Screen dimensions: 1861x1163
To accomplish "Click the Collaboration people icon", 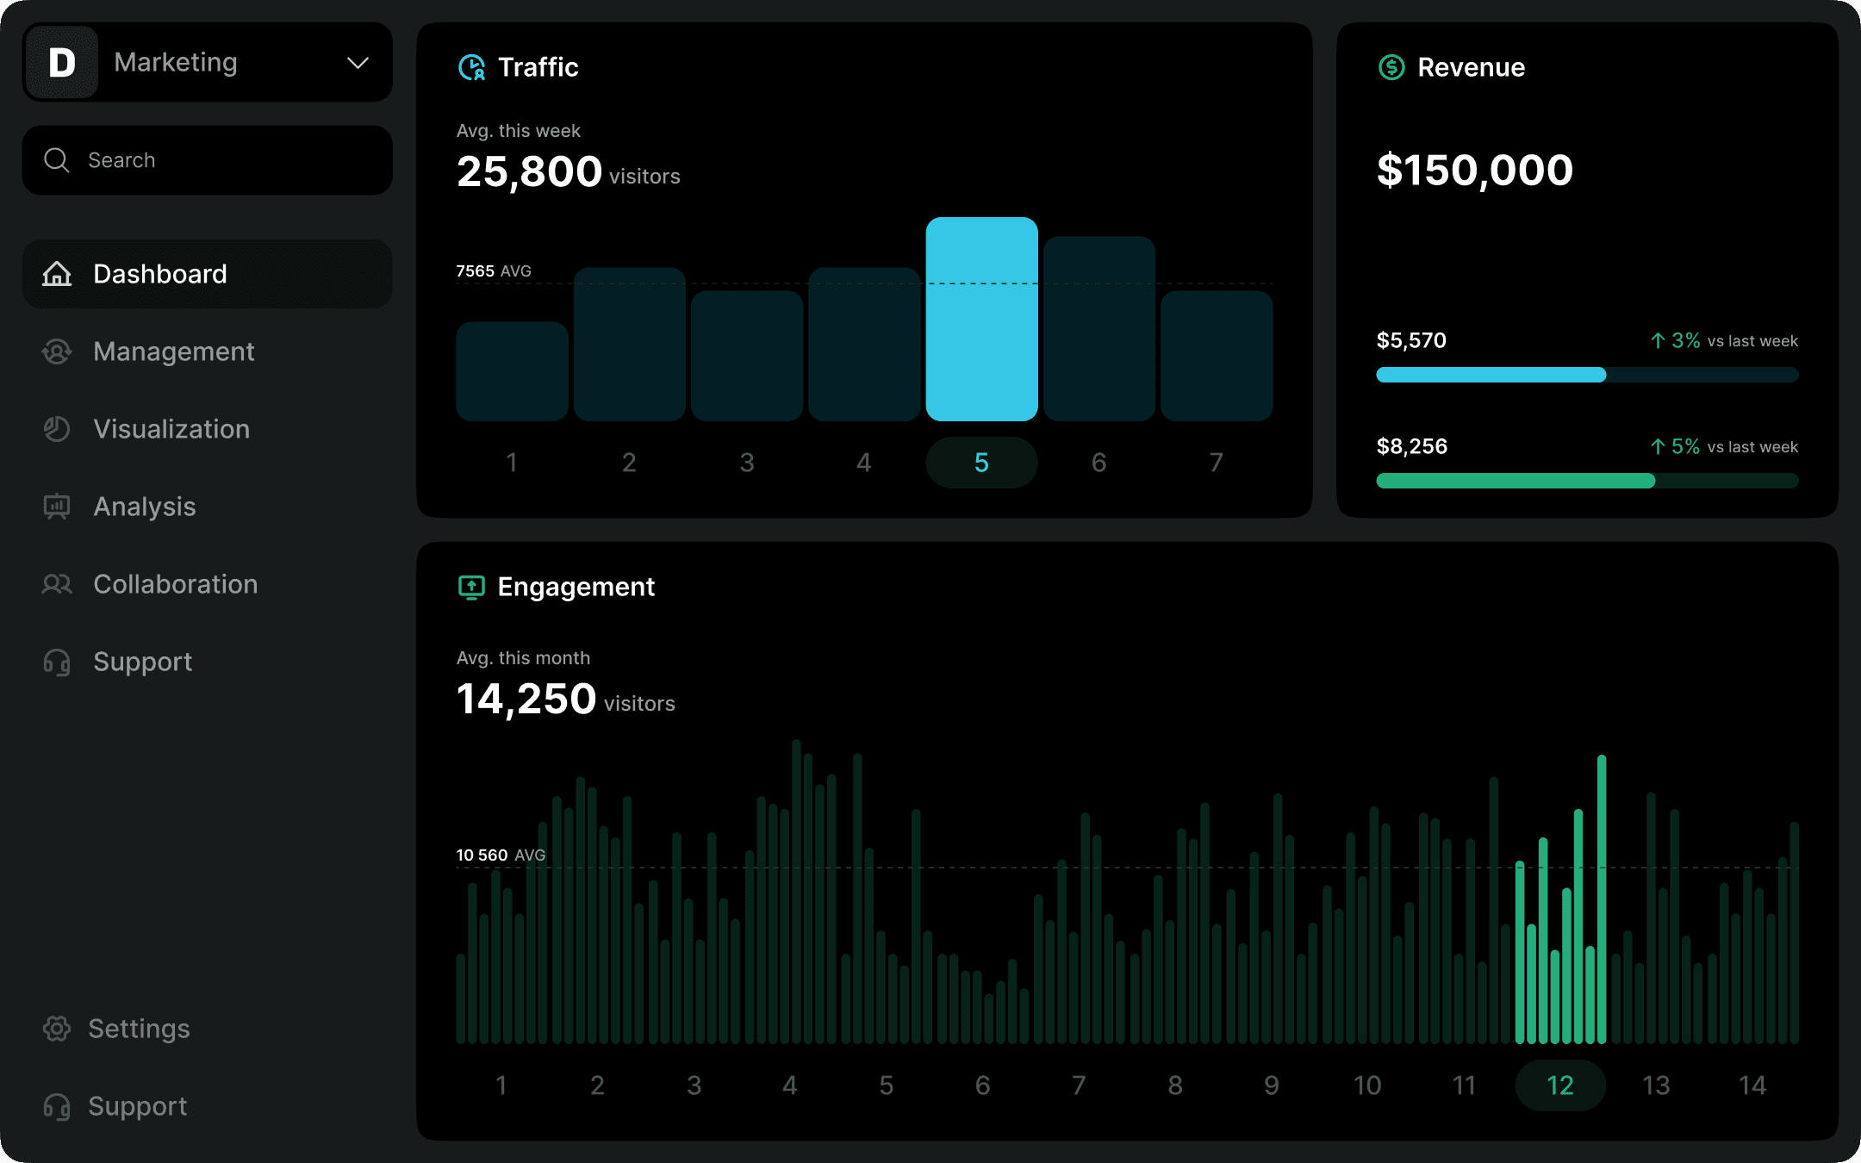I will click(x=57, y=584).
